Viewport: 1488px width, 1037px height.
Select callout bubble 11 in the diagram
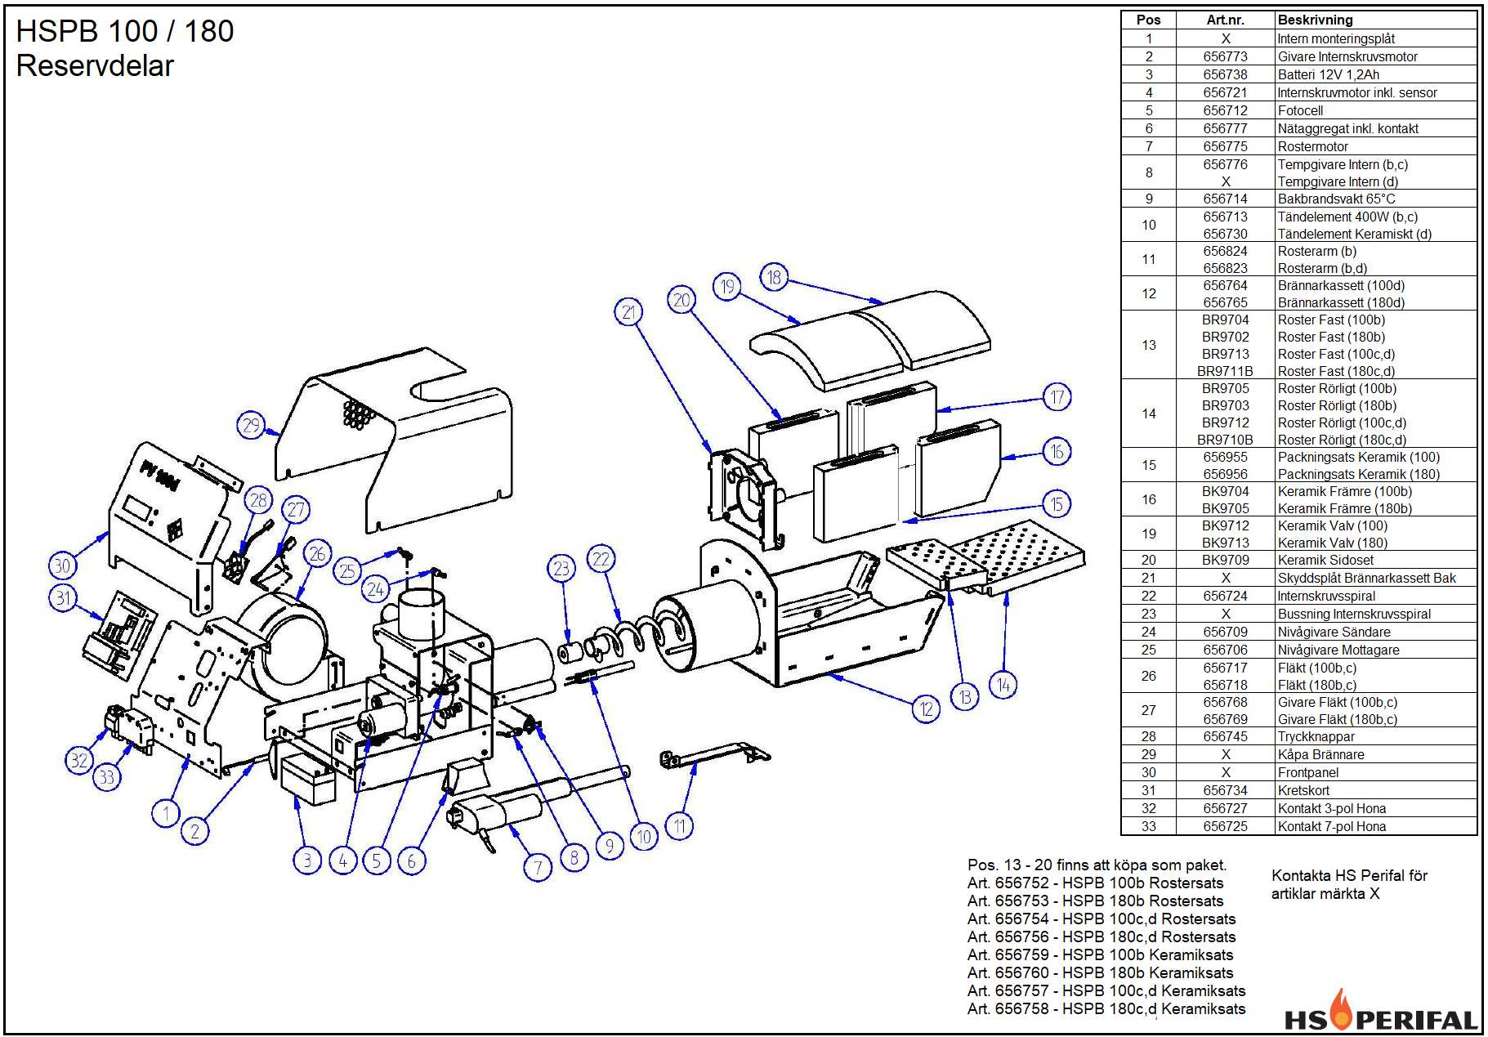click(x=680, y=826)
